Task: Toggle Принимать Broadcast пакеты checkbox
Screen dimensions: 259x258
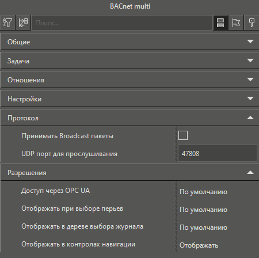Action: tap(183, 135)
